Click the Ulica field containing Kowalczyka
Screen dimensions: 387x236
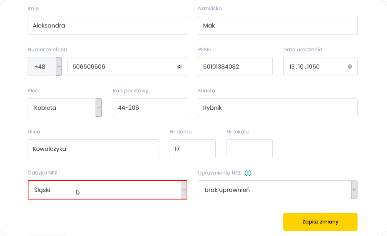93,149
